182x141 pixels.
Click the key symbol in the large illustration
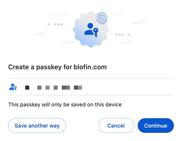[96, 32]
